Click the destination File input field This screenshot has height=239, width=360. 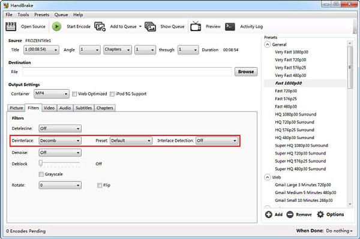click(x=127, y=72)
